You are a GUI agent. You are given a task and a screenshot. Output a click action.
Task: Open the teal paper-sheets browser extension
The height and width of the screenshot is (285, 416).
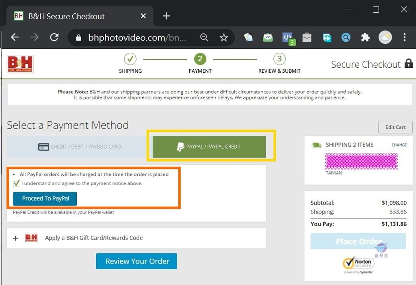(x=248, y=37)
